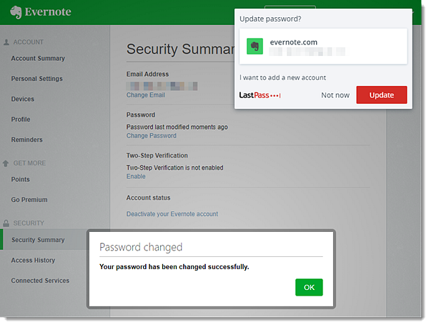The image size is (429, 325).
Task: Click the SECURITY section header text
Action: [29, 223]
